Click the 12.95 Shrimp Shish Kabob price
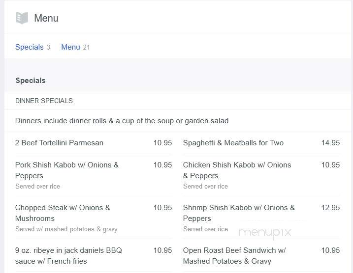 (330, 208)
